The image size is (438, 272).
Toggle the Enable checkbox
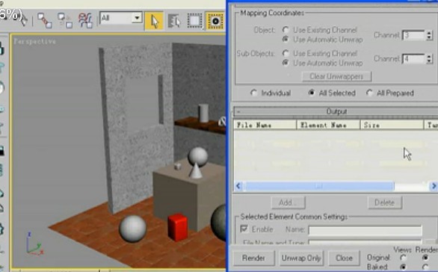[x=244, y=229]
